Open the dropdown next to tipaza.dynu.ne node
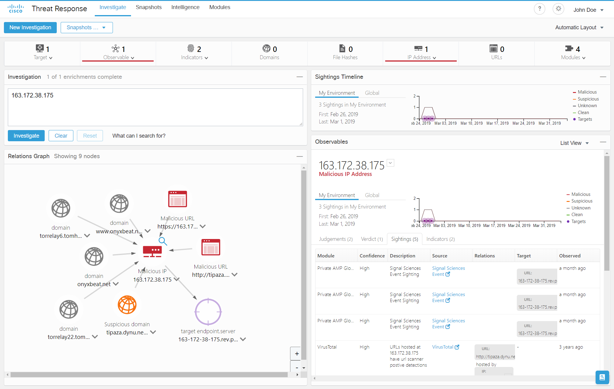Screen dimensions: 614x389 [x=153, y=332]
